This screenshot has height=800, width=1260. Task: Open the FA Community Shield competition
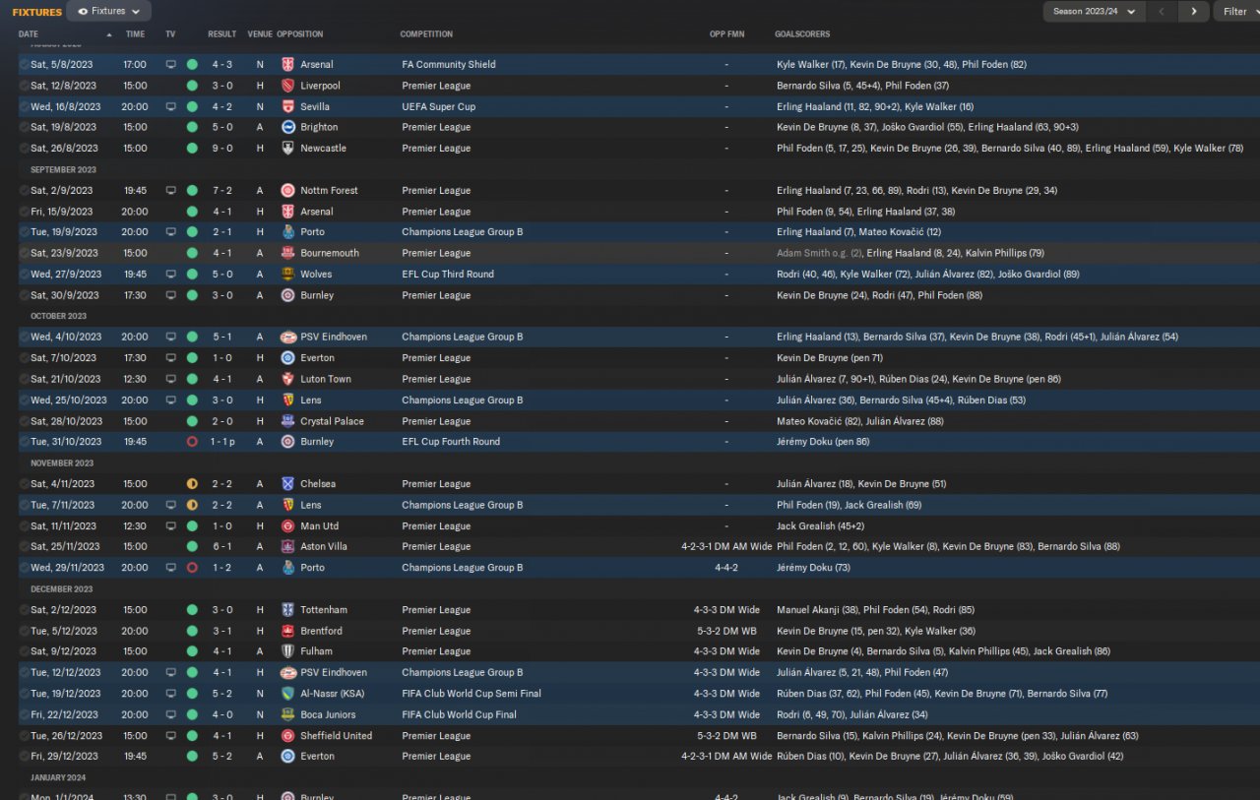[449, 64]
